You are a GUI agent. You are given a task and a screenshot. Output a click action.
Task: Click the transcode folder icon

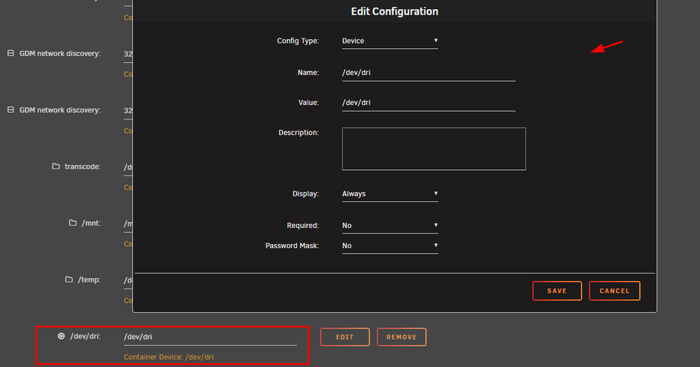pos(56,166)
